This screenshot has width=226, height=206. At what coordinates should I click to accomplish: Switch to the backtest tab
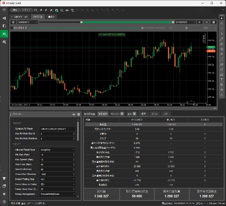[38, 17]
